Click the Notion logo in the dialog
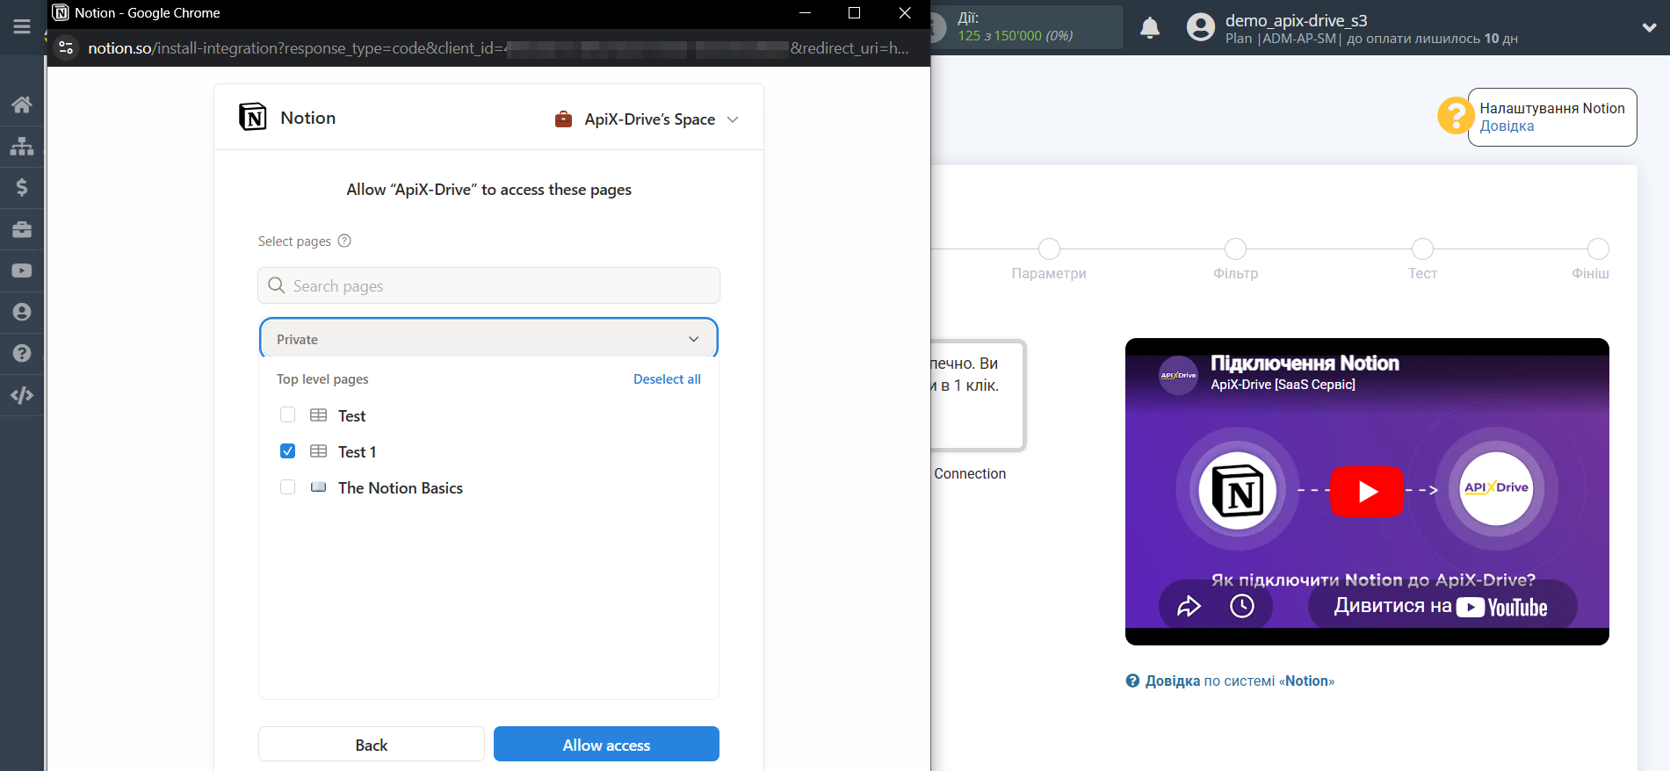 click(x=253, y=117)
